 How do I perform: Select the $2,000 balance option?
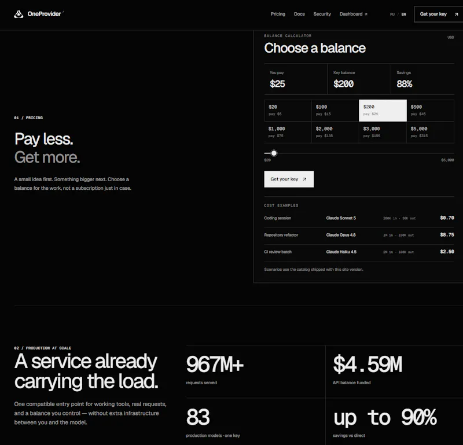(x=335, y=133)
